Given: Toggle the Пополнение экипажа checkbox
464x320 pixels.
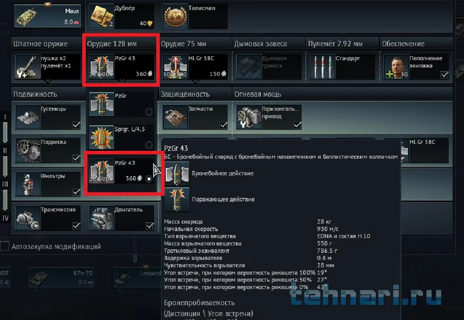Looking at the screenshot, I should pos(444,75).
